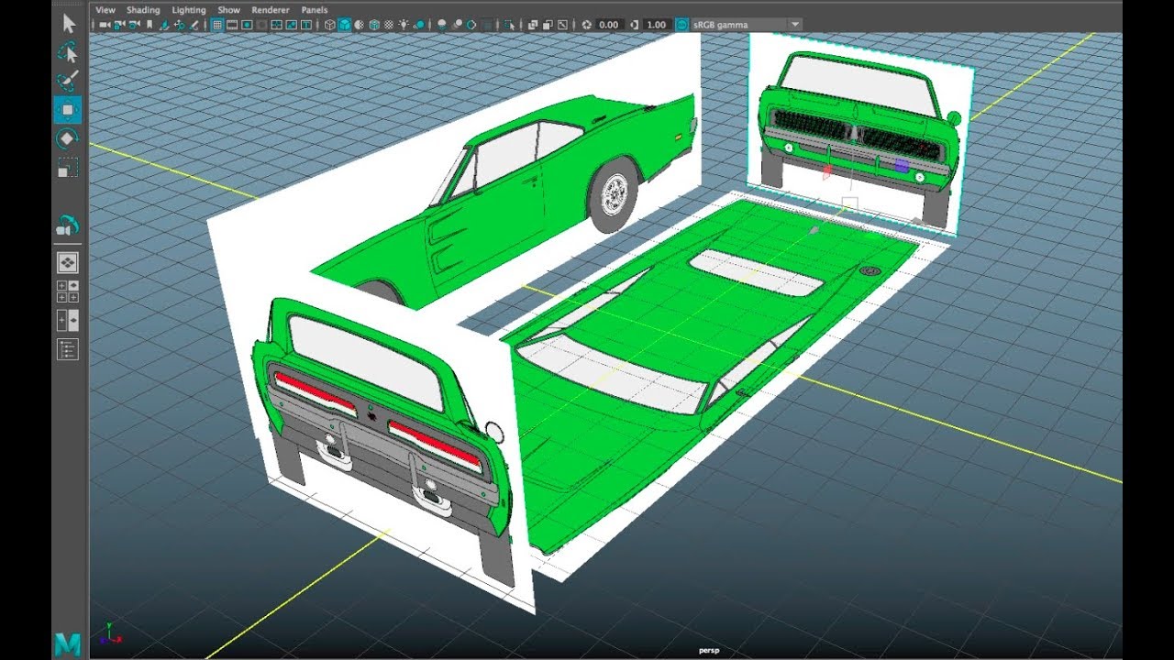Toggle the Safe Action display
This screenshot has width=1174, height=660.
[x=292, y=25]
